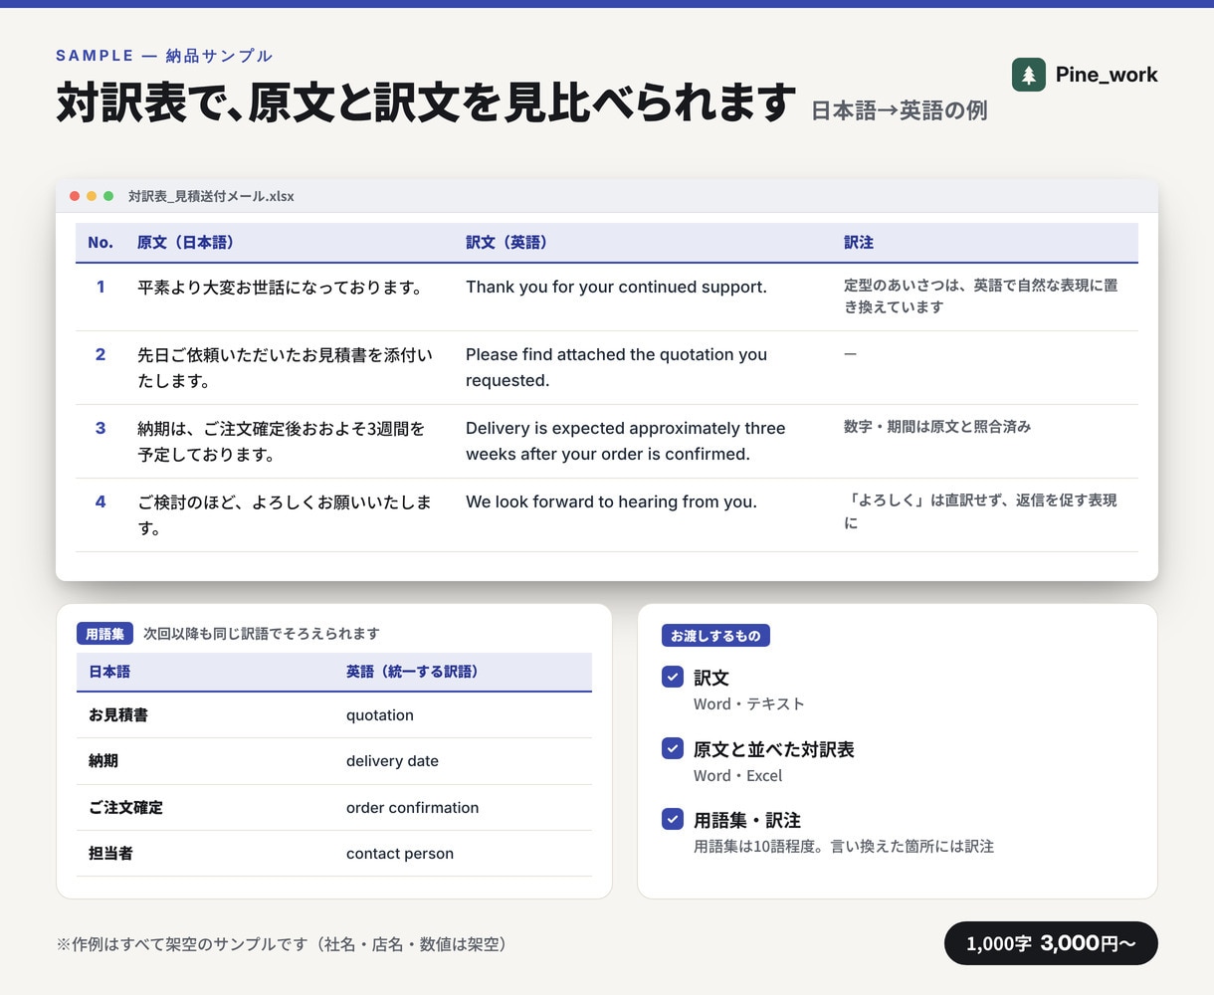This screenshot has height=995, width=1214.
Task: Toggle the 用語集・訳注 checkbox
Action: click(x=673, y=819)
